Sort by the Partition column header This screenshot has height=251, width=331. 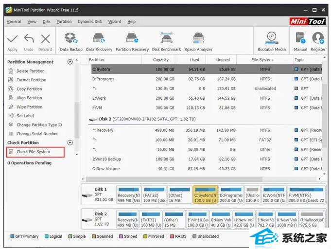pos(115,60)
